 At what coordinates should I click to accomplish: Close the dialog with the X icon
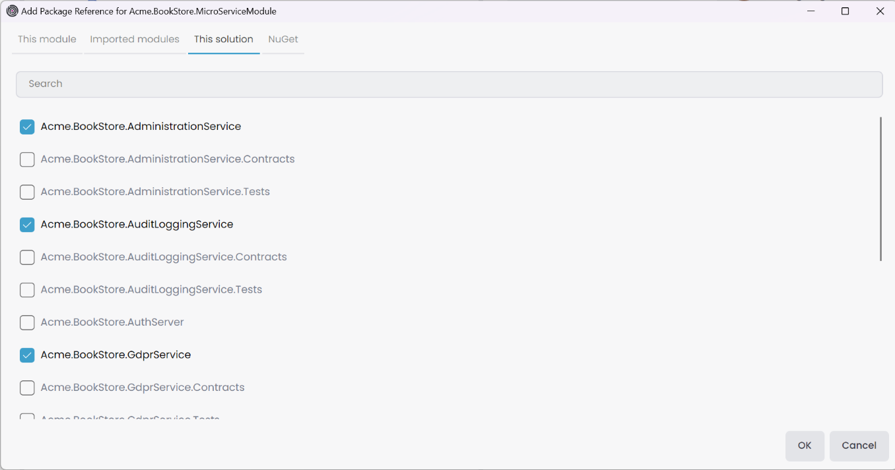[x=880, y=11]
